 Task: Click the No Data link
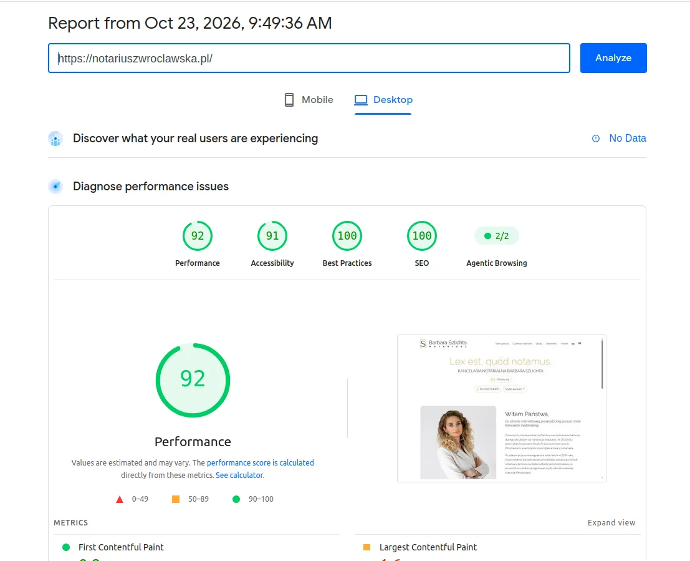(x=627, y=138)
